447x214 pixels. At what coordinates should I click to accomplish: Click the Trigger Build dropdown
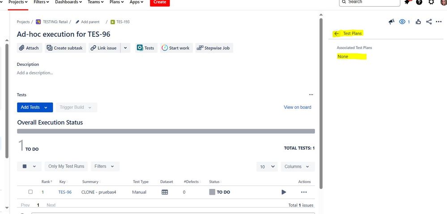(77, 107)
